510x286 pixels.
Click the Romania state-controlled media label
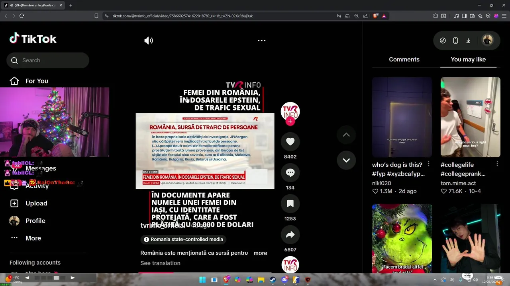click(184, 240)
